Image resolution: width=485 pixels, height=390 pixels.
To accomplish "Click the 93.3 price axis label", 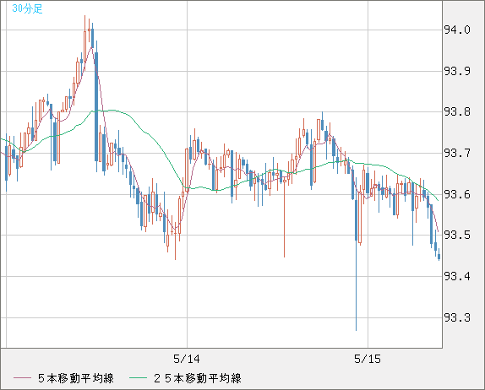I will coord(457,317).
